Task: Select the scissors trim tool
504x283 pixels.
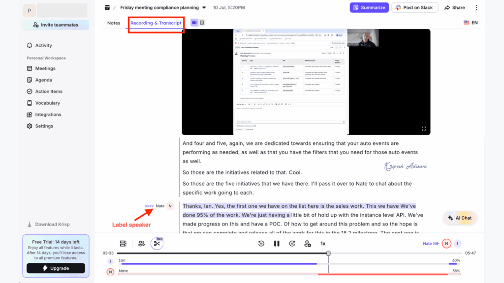Action: (x=157, y=243)
